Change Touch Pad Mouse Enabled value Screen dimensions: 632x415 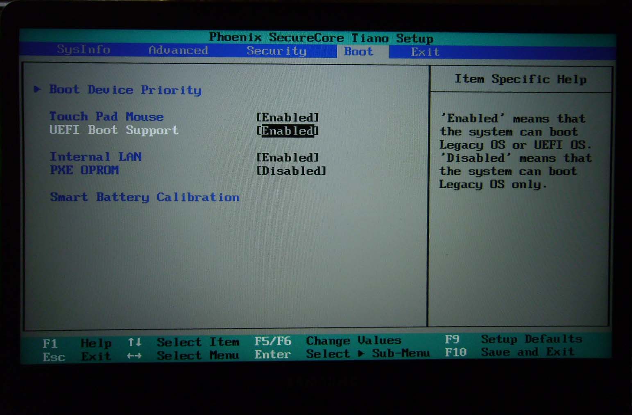[288, 117]
